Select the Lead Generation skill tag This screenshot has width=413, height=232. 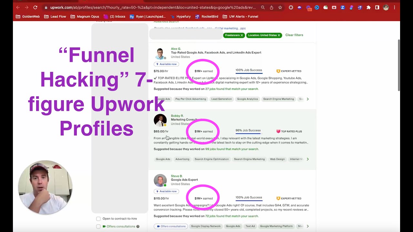coord(221,99)
